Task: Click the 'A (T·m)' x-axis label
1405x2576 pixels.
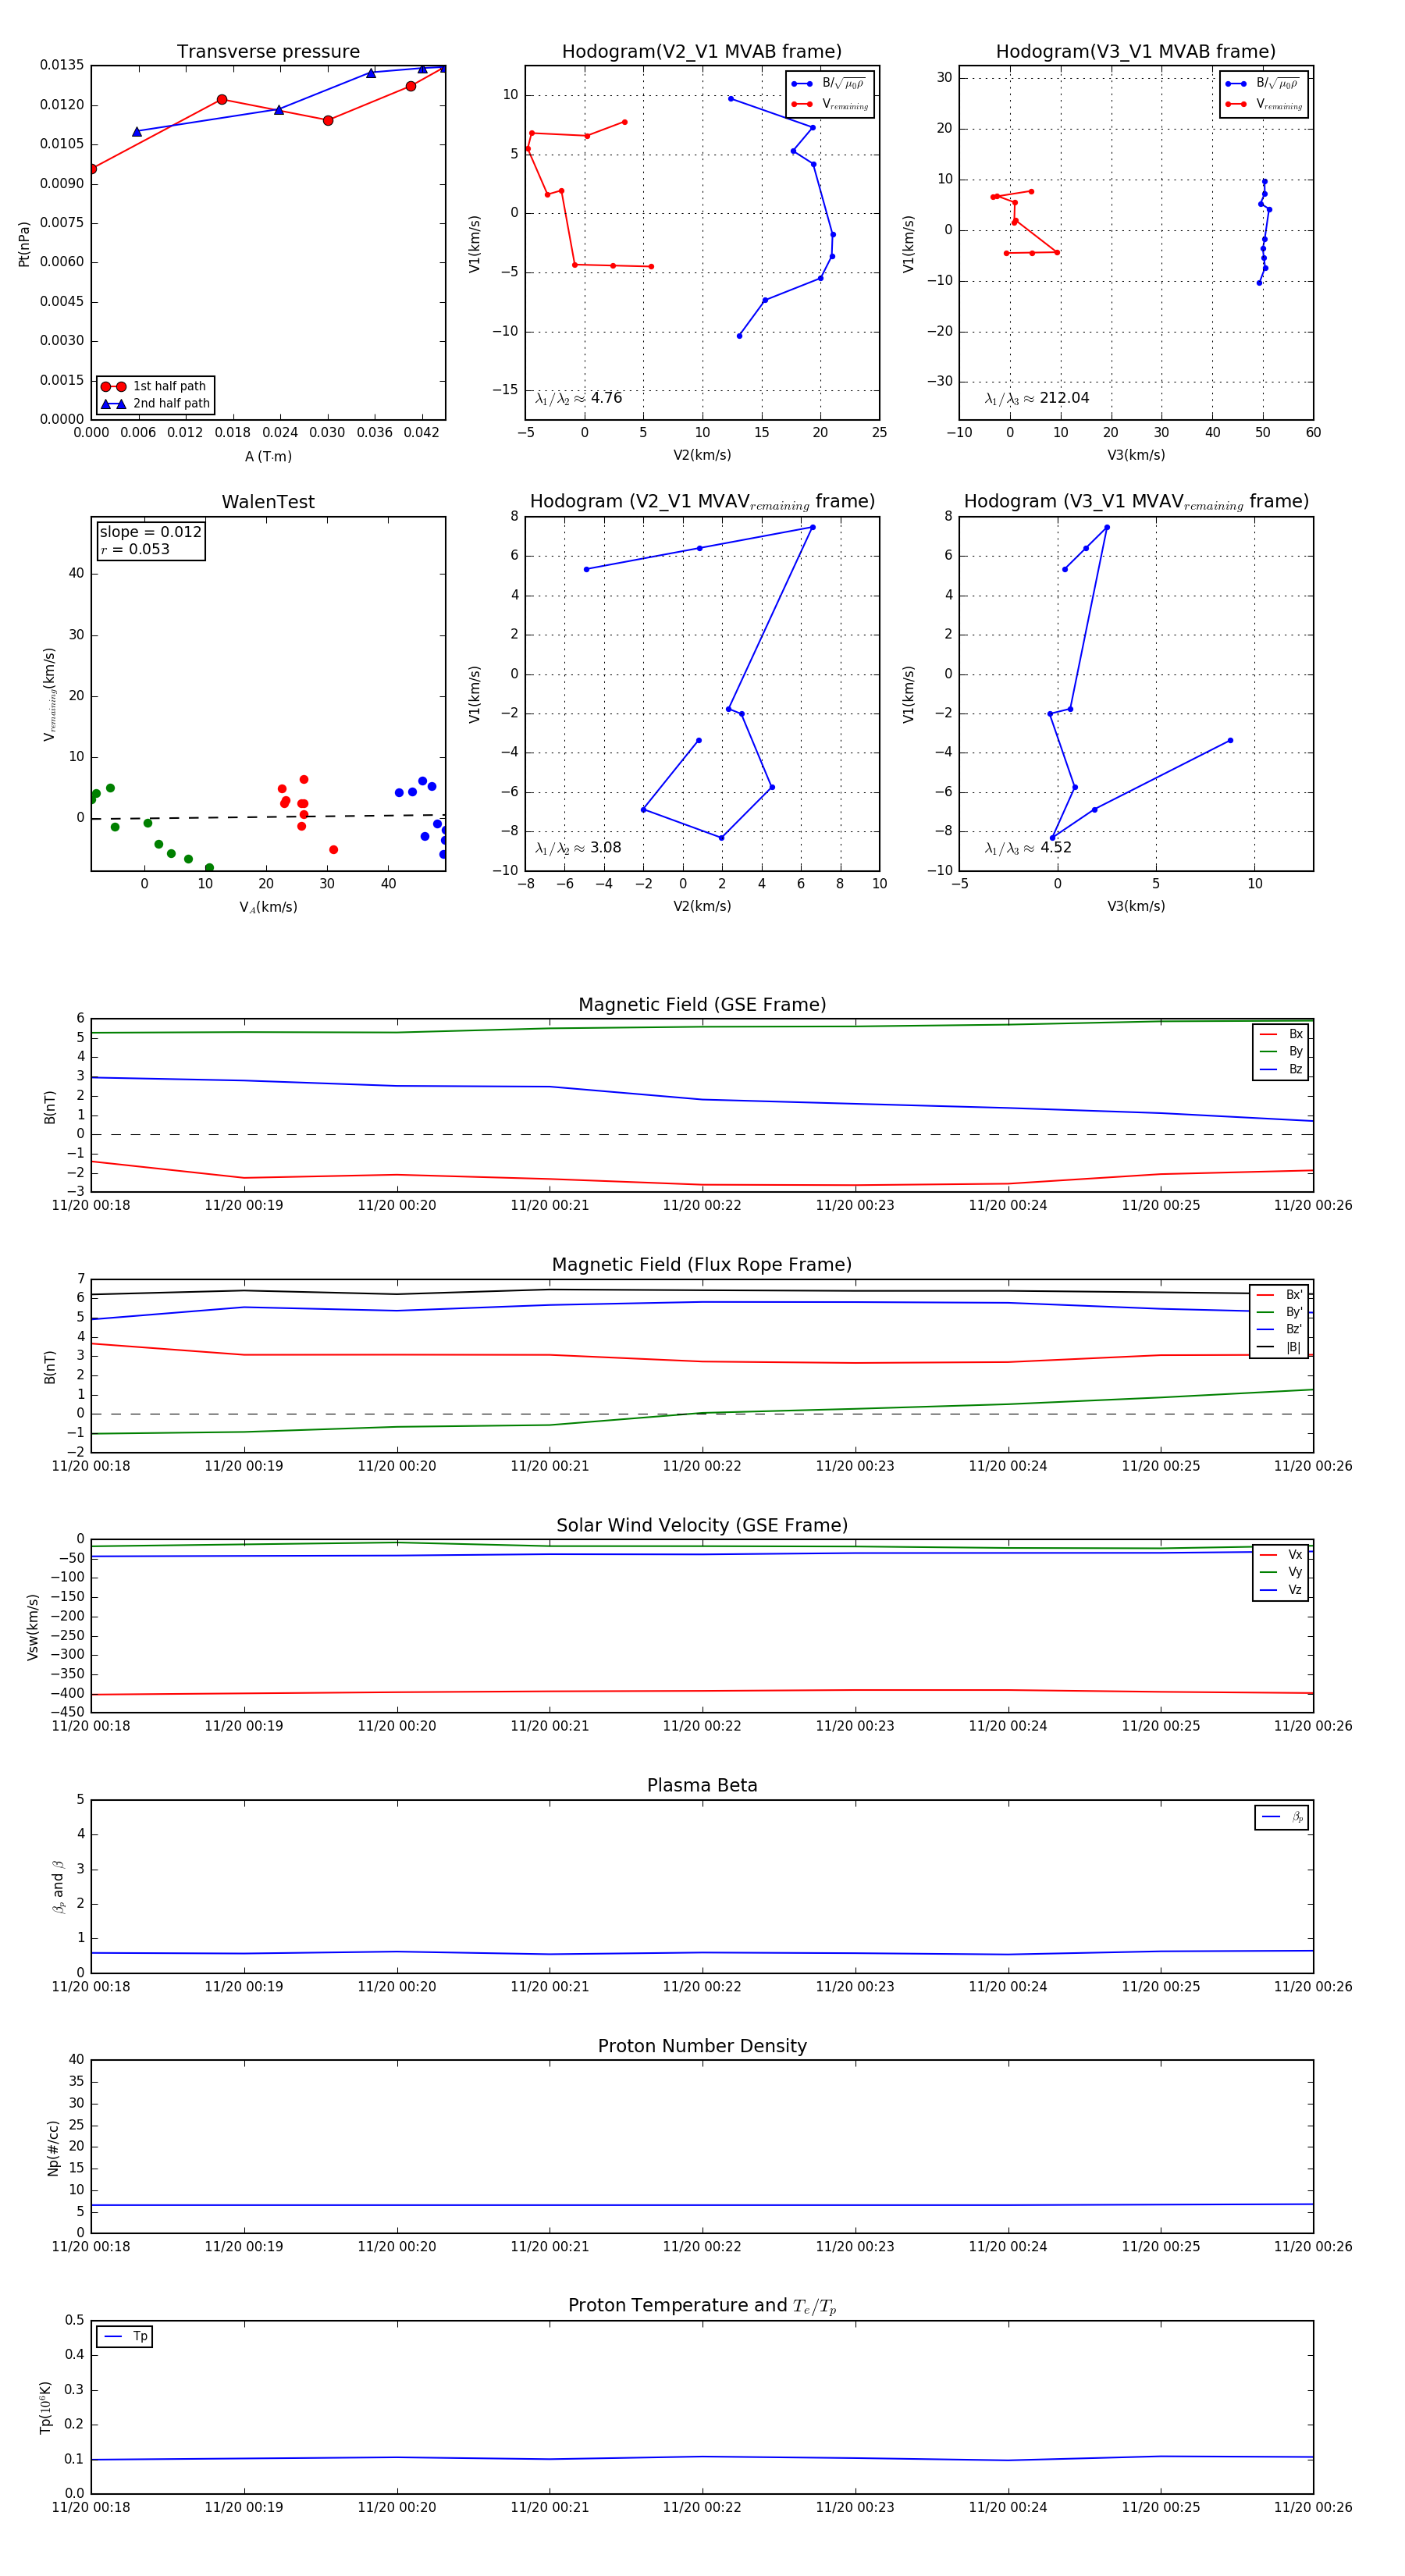Action: [x=268, y=457]
